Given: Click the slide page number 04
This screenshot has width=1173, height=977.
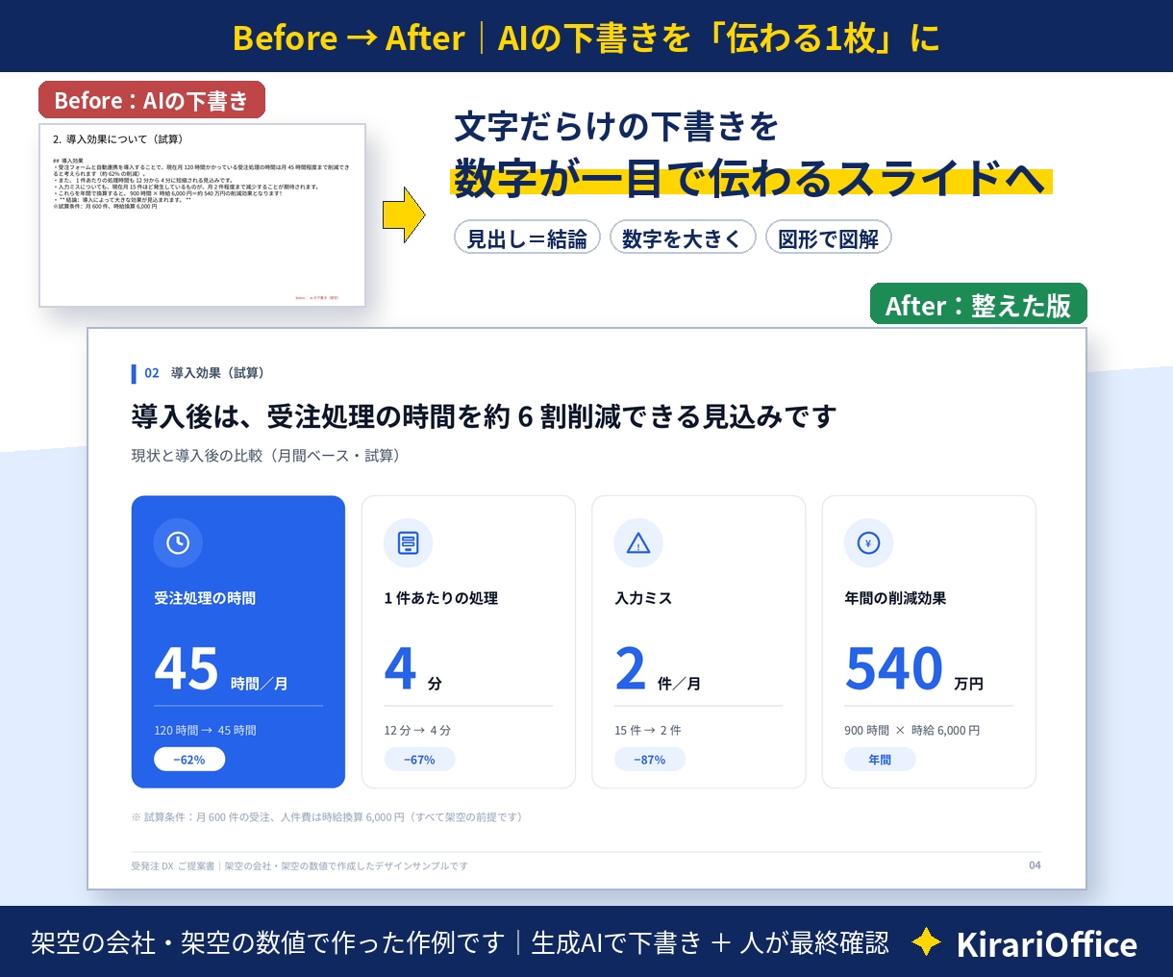Looking at the screenshot, I should (1035, 865).
